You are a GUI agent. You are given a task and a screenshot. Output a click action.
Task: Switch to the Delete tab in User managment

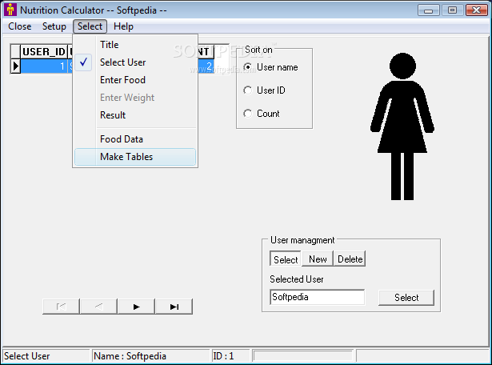tap(350, 259)
